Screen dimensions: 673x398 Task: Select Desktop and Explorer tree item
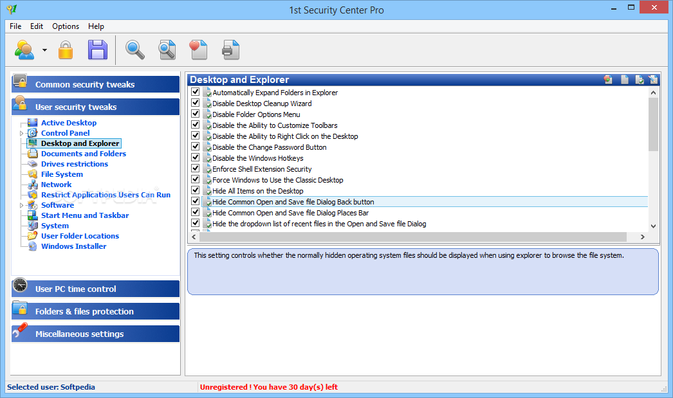click(x=80, y=143)
